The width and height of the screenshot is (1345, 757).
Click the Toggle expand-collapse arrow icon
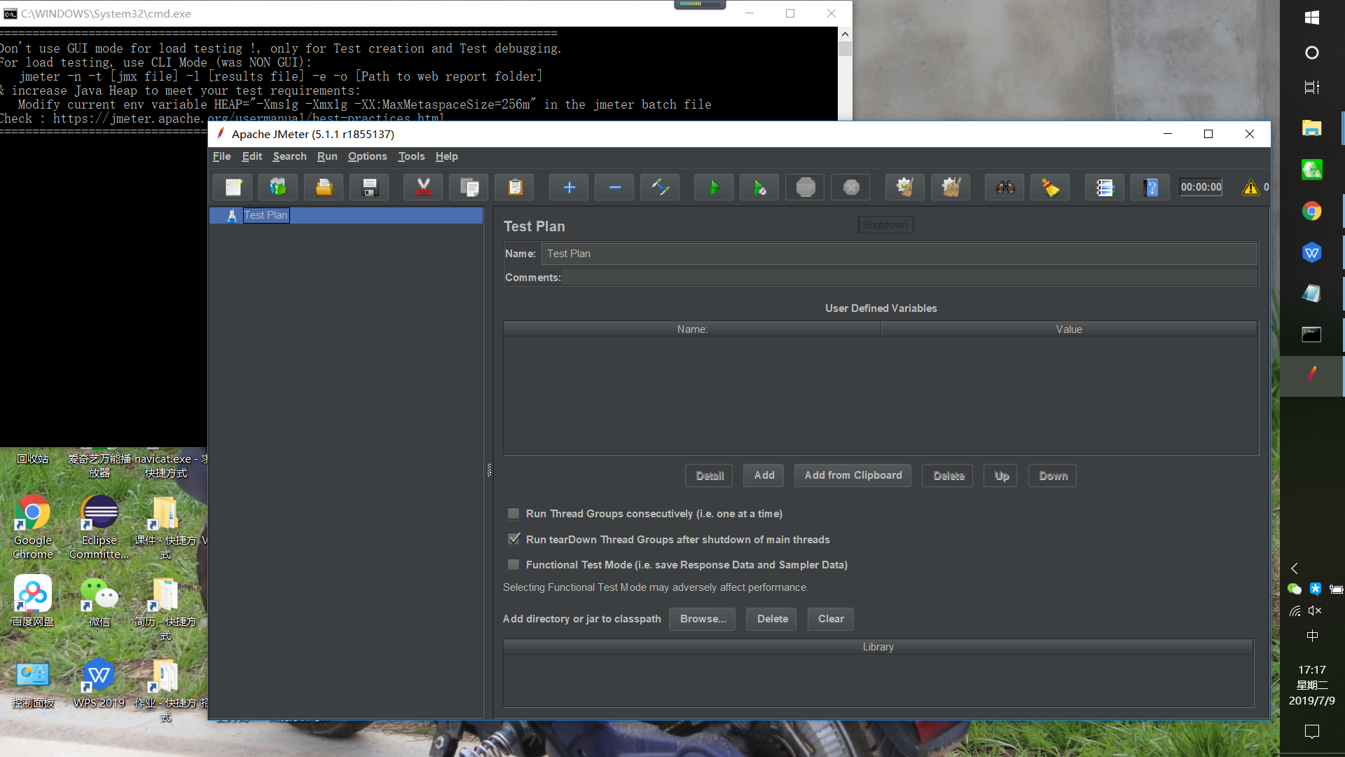tap(660, 187)
